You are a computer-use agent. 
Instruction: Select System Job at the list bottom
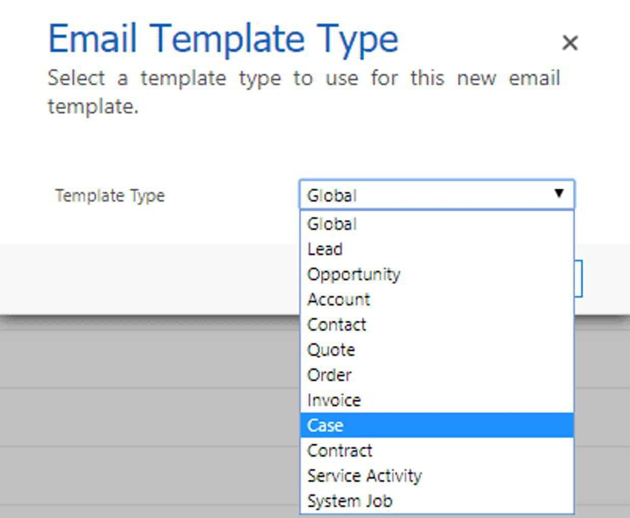(x=349, y=501)
